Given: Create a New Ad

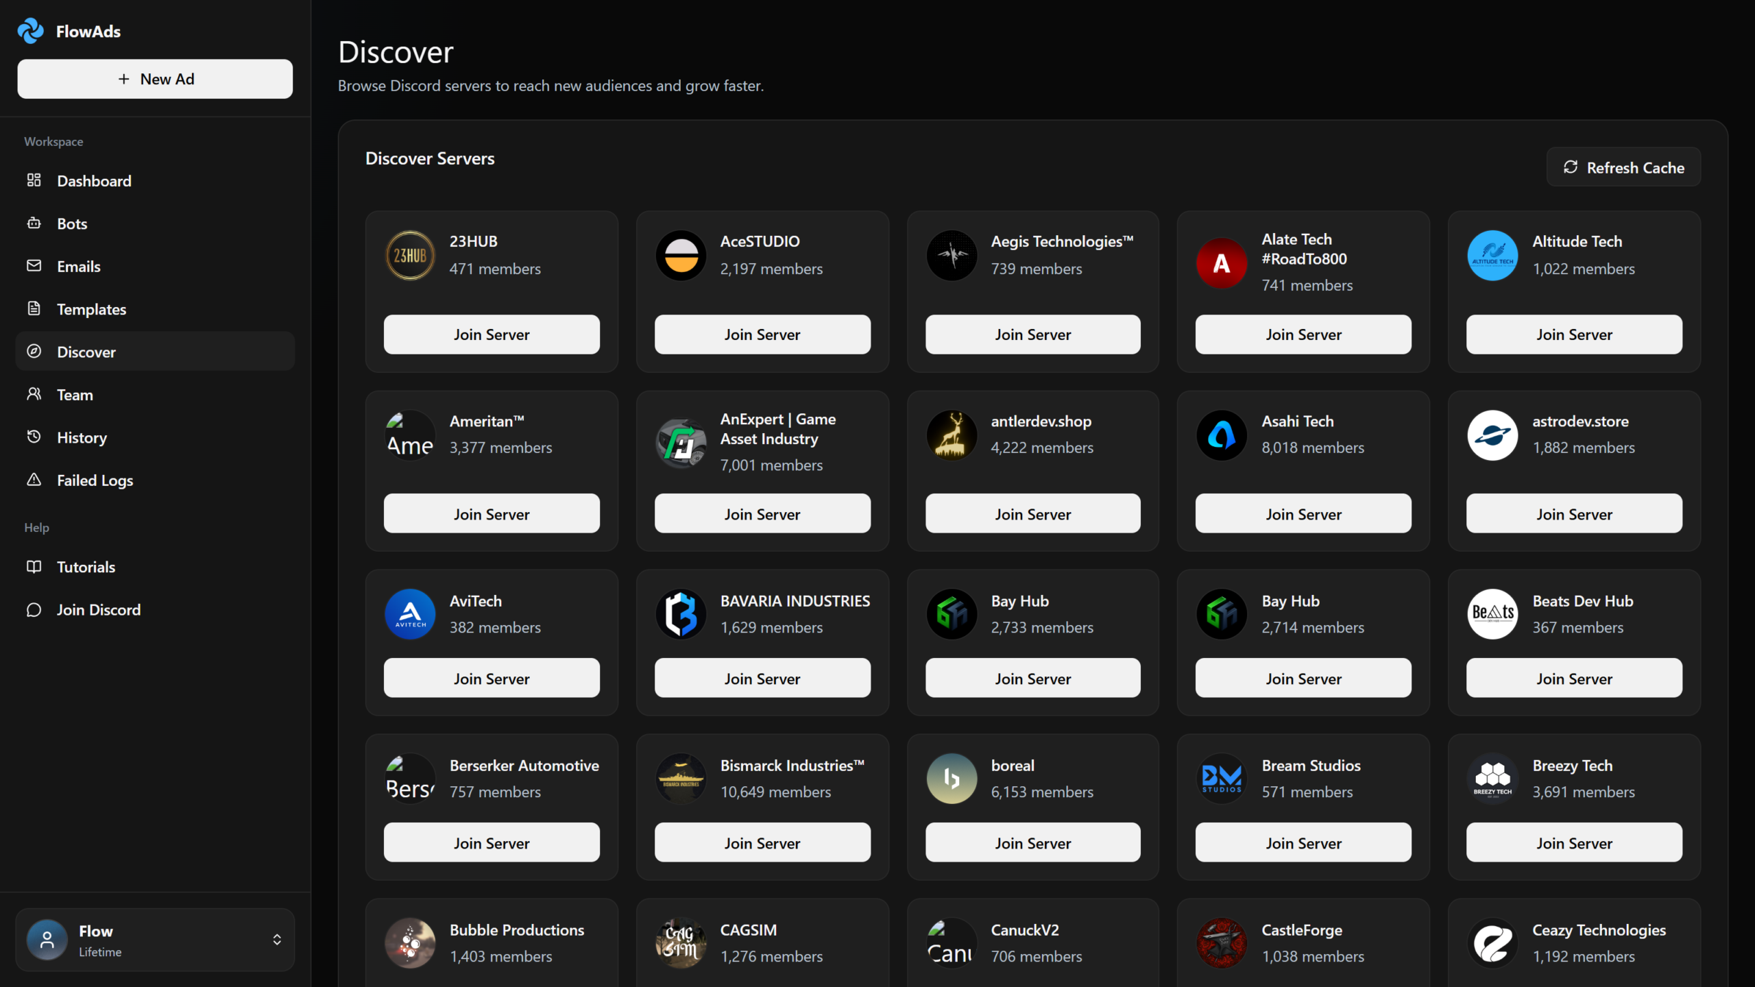Looking at the screenshot, I should pyautogui.click(x=155, y=79).
